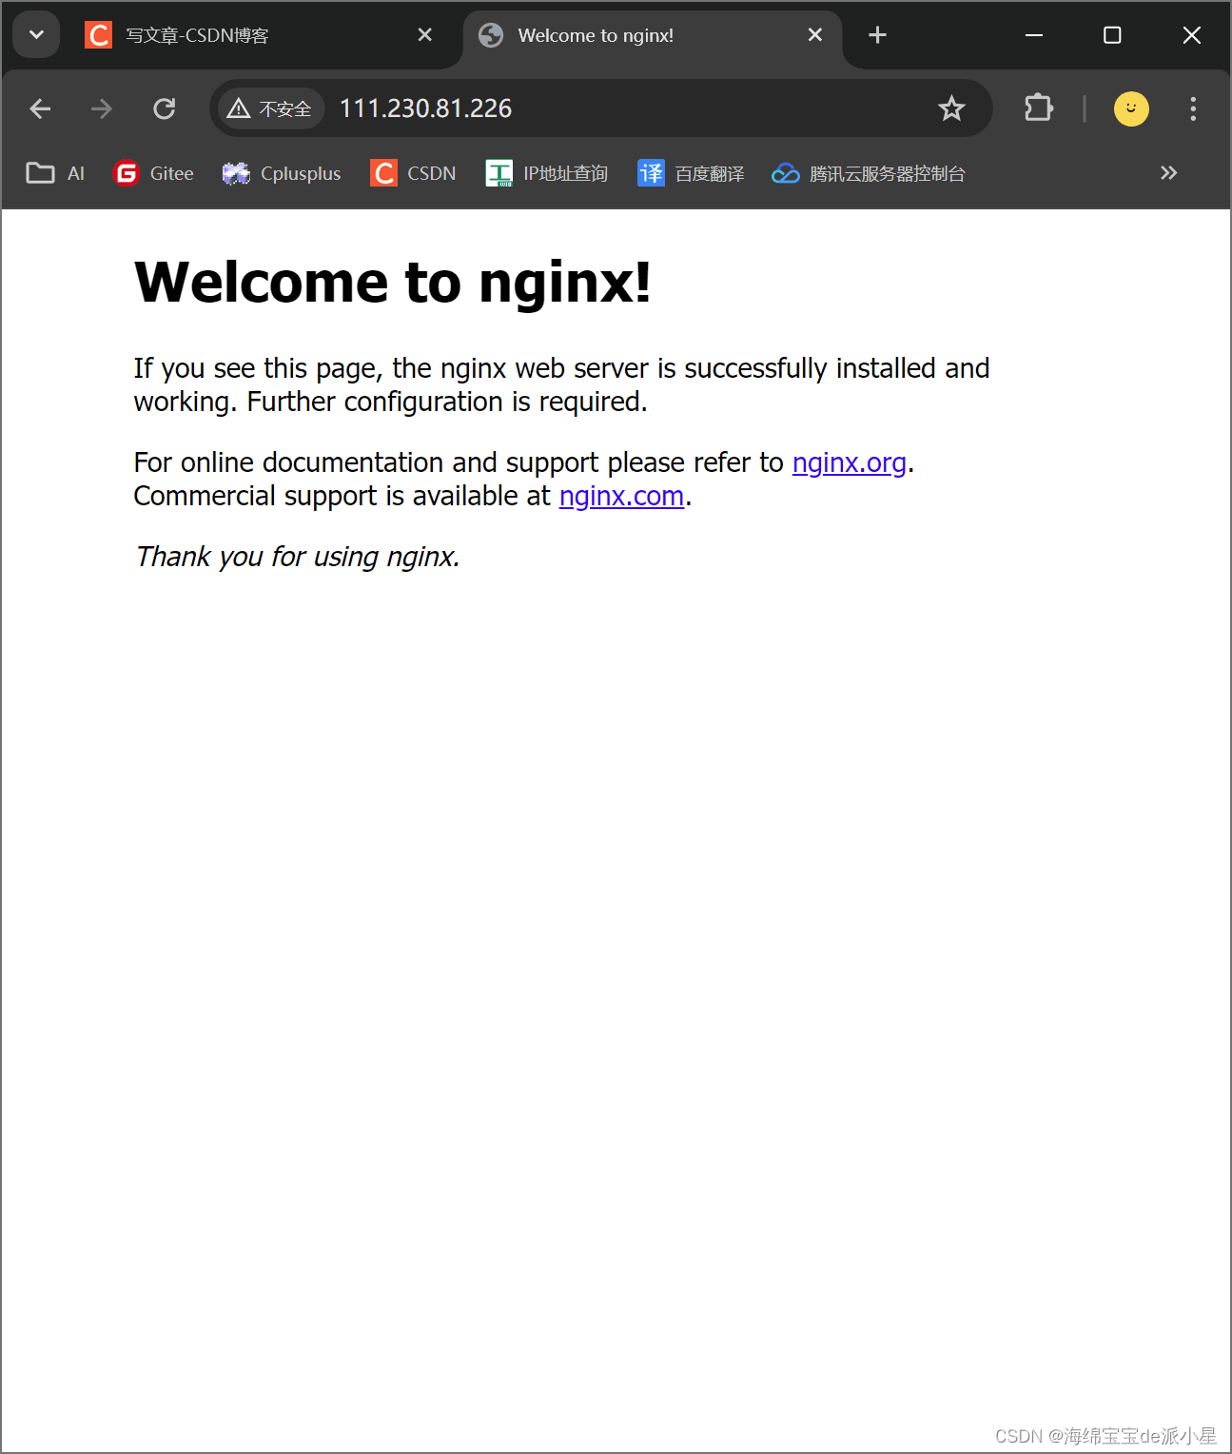Image resolution: width=1232 pixels, height=1454 pixels.
Task: Open the yellow smiley profile avatar
Action: (x=1131, y=108)
